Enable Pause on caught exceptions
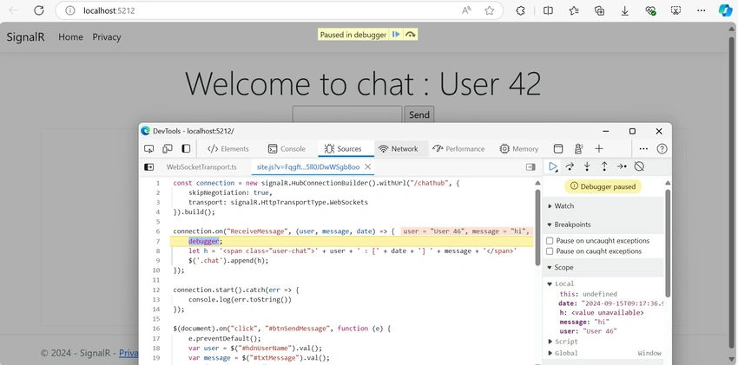This screenshot has height=365, width=738. 550,251
